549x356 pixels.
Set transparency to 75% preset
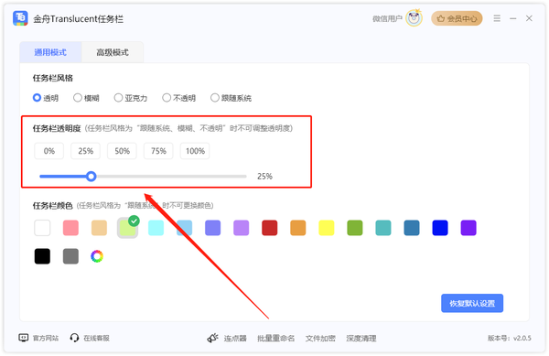point(158,151)
